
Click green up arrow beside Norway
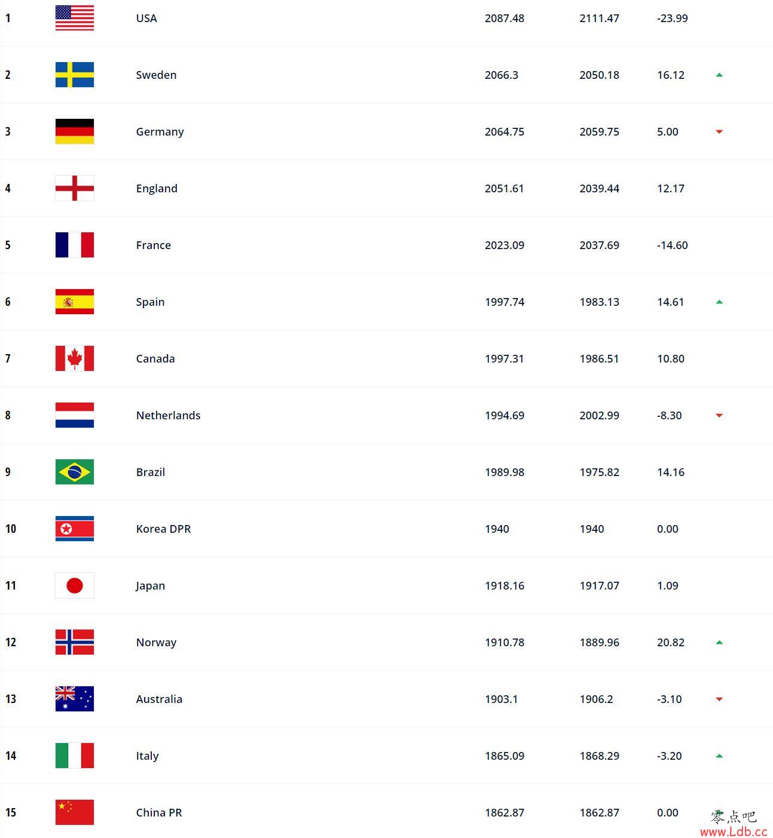[719, 643]
